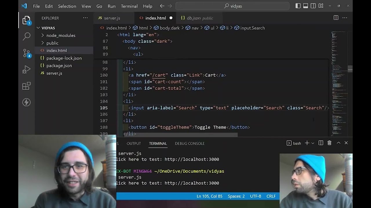Click the /cart href link in code
Viewport: 371px width, 208px height.
159,75
